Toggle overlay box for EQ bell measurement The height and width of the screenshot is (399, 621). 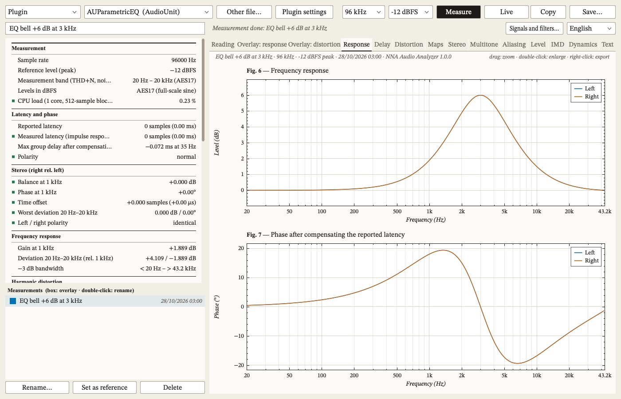[x=13, y=301]
